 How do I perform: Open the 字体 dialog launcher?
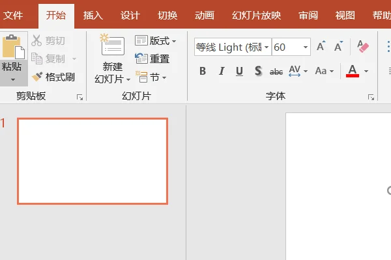pos(371,97)
